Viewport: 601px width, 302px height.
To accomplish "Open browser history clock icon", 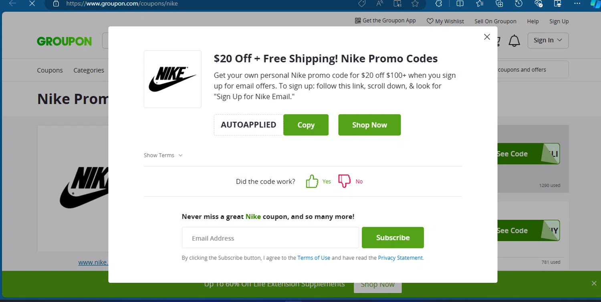I will click(518, 4).
